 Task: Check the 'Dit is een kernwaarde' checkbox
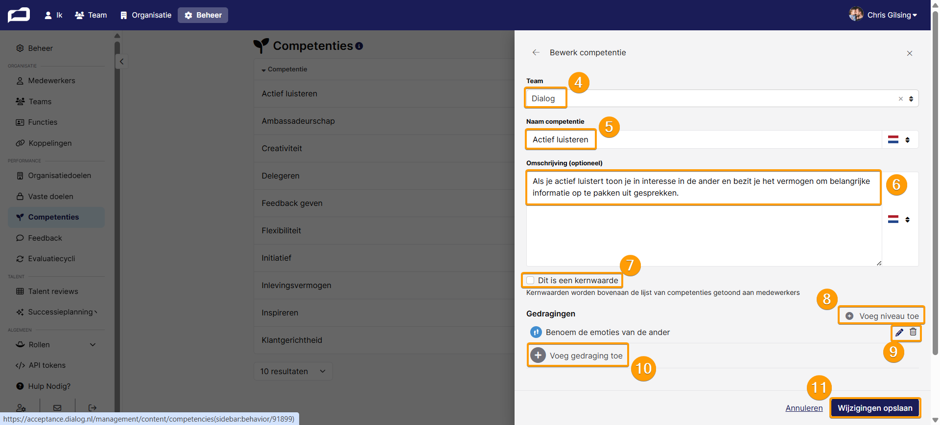coord(530,280)
